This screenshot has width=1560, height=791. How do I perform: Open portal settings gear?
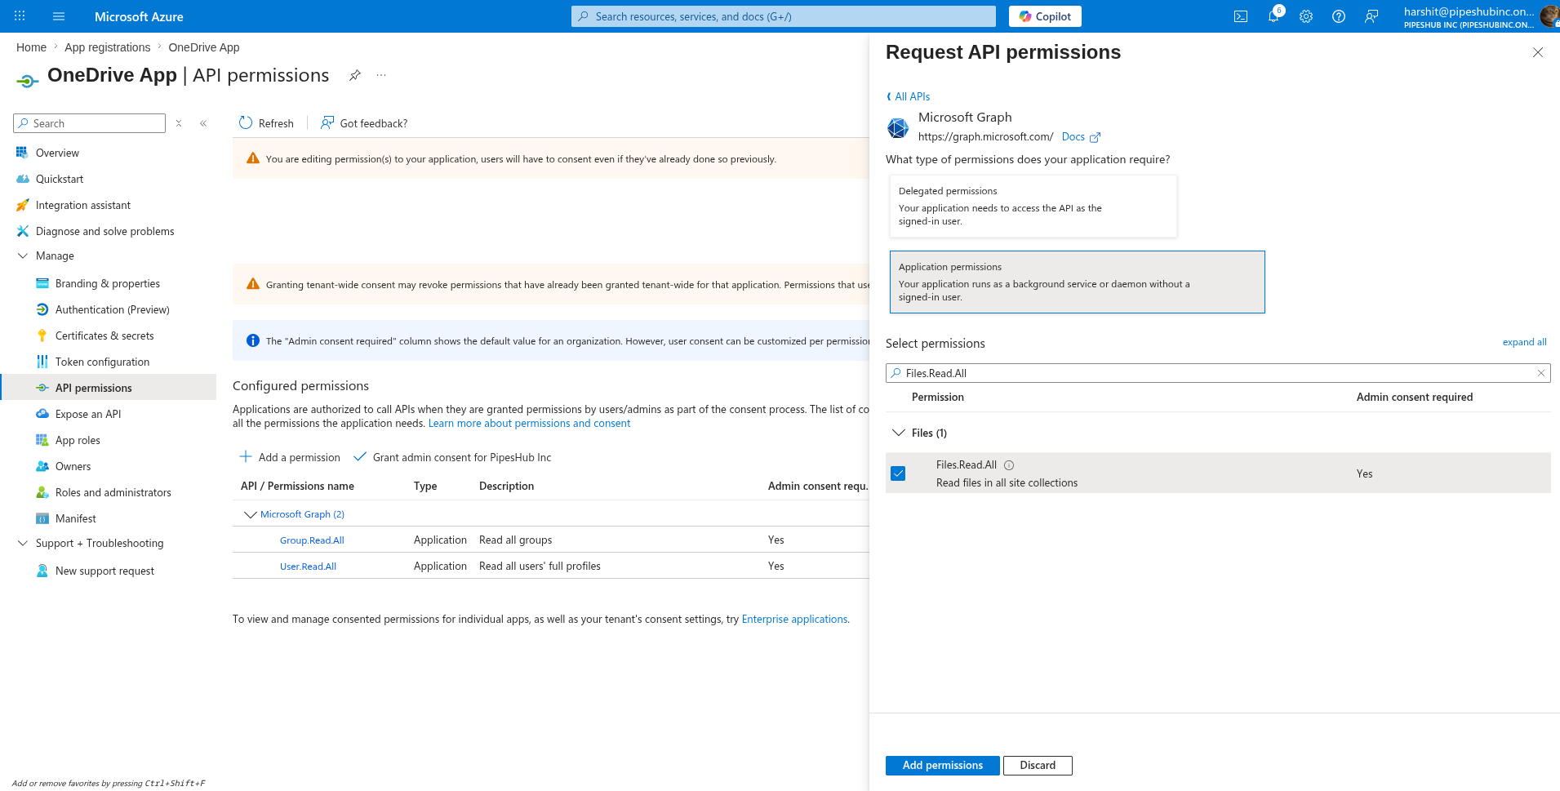(1306, 16)
